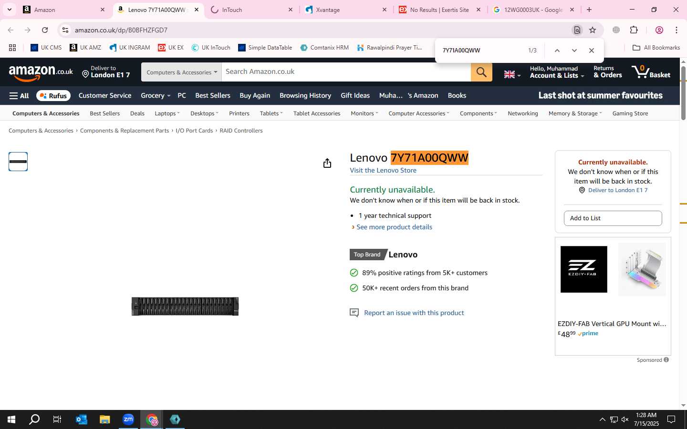Click the Report an issue speech icon
This screenshot has width=687, height=429.
[x=354, y=313]
